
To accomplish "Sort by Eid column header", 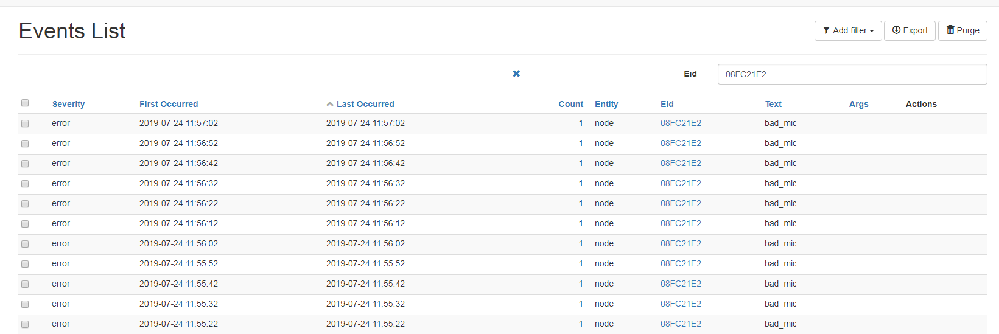I will [x=667, y=104].
